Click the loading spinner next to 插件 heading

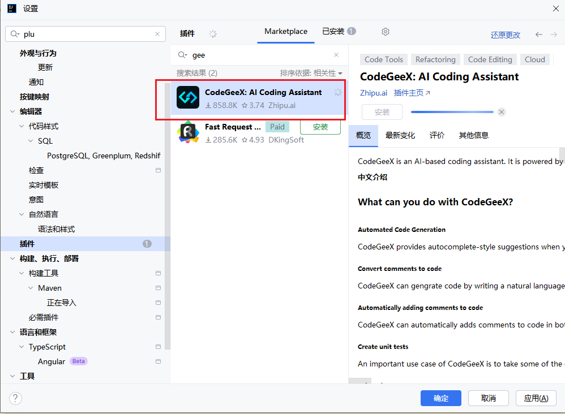(213, 34)
